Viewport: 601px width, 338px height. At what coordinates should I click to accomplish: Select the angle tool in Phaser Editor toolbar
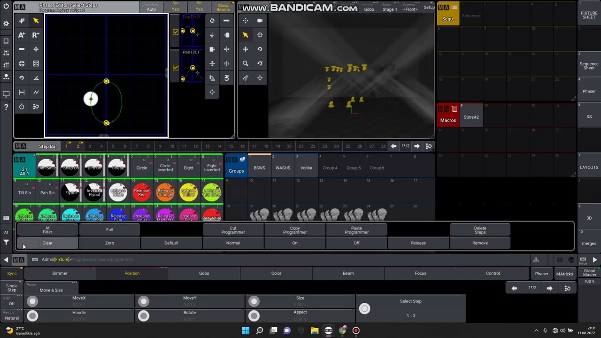pyautogui.click(x=36, y=78)
